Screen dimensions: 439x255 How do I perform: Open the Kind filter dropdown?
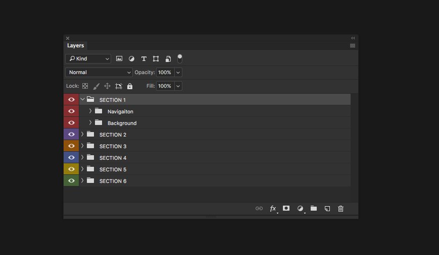88,58
